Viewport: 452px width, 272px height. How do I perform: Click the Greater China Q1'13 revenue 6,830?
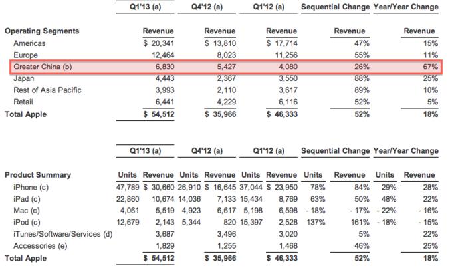[165, 67]
